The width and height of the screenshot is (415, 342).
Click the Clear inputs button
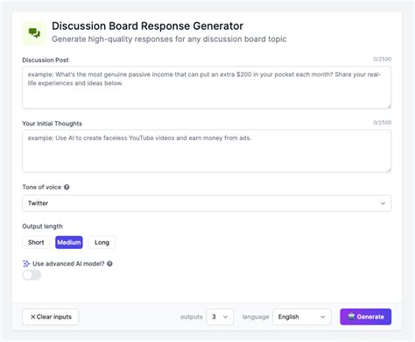51,317
